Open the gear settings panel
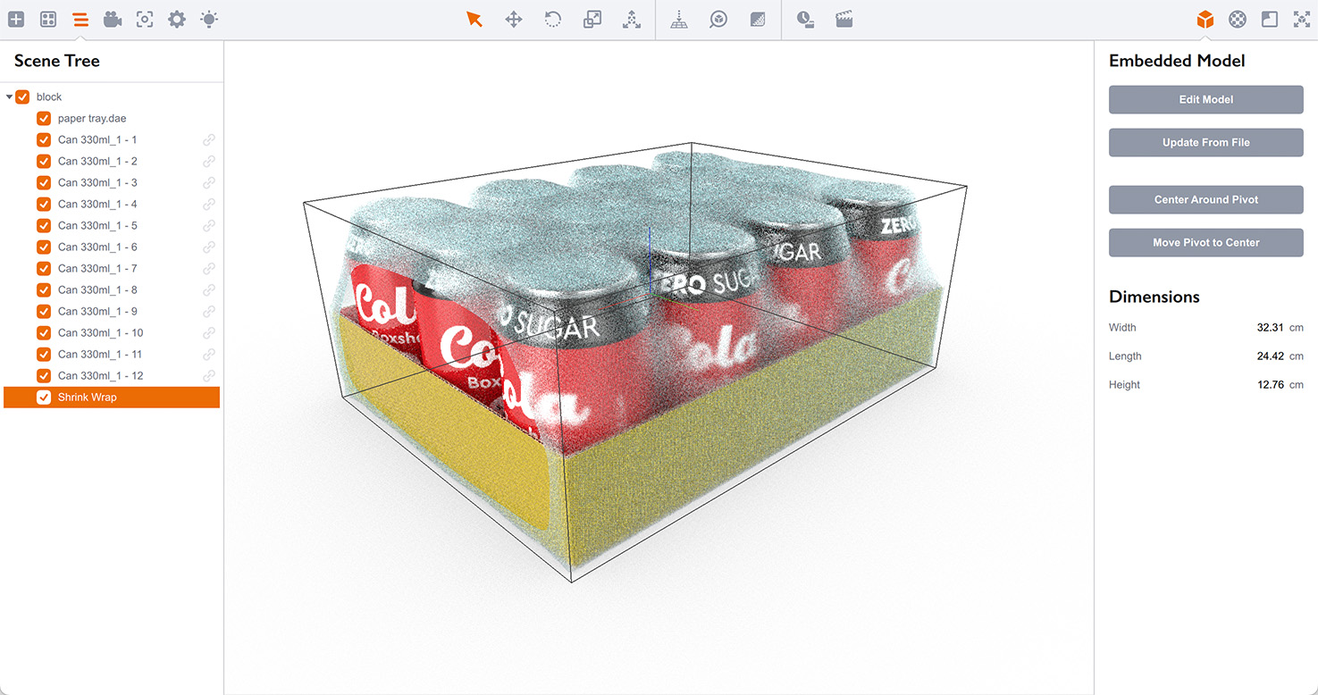Screen dimensions: 1318x695 point(177,19)
